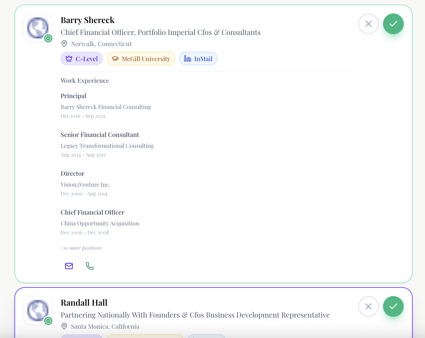Approve Barry Shereck with the green checkmark
Image resolution: width=425 pixels, height=338 pixels.
(x=393, y=24)
